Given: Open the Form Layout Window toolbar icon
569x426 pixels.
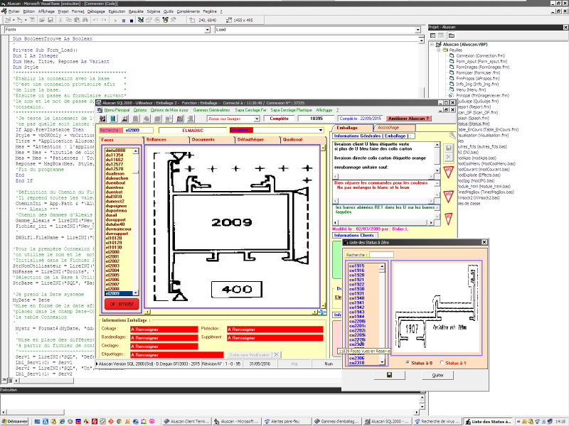Looking at the screenshot, I should (x=157, y=21).
